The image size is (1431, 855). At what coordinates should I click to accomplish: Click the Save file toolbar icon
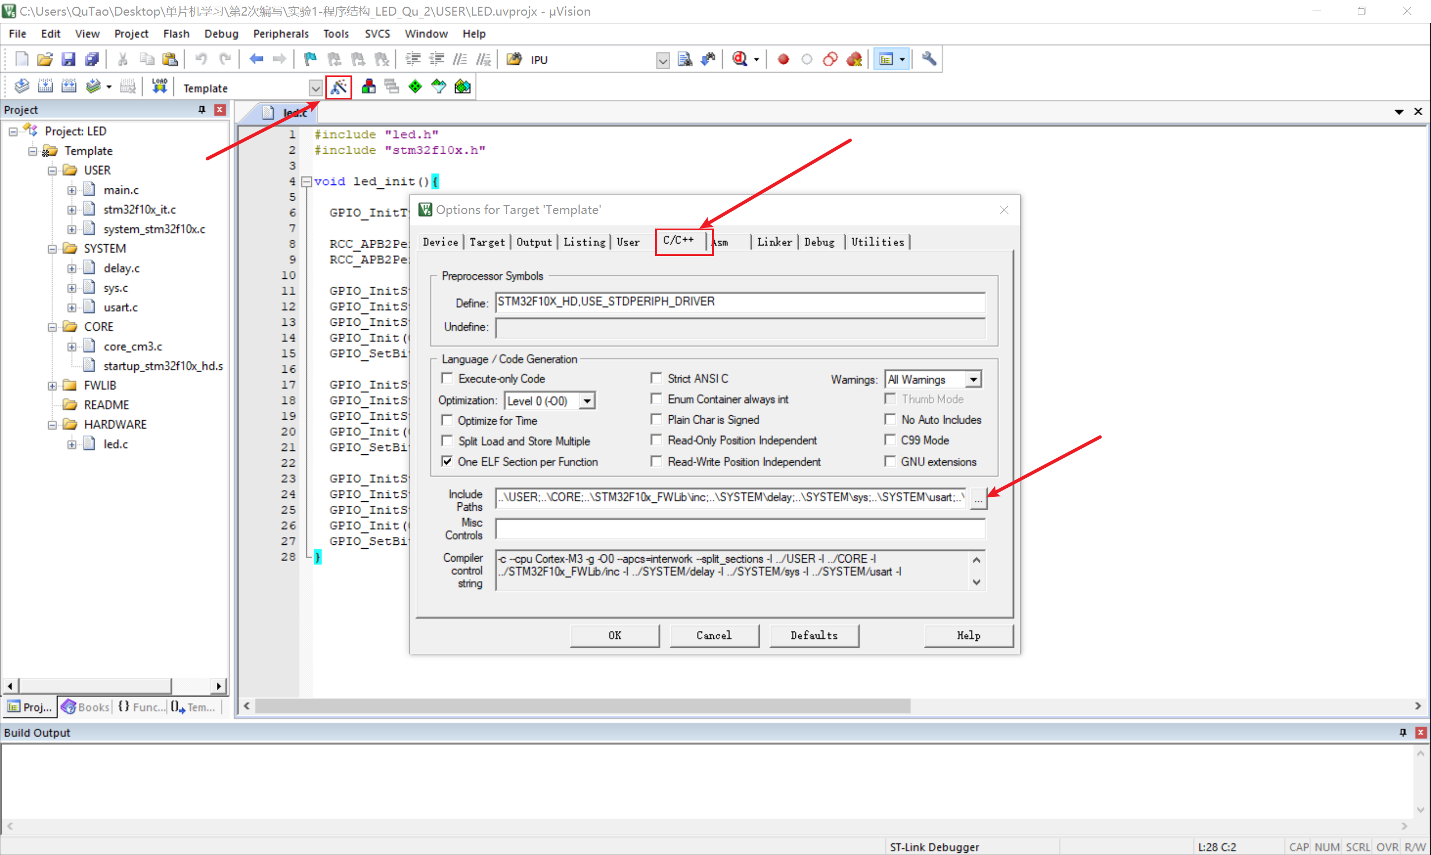68,59
